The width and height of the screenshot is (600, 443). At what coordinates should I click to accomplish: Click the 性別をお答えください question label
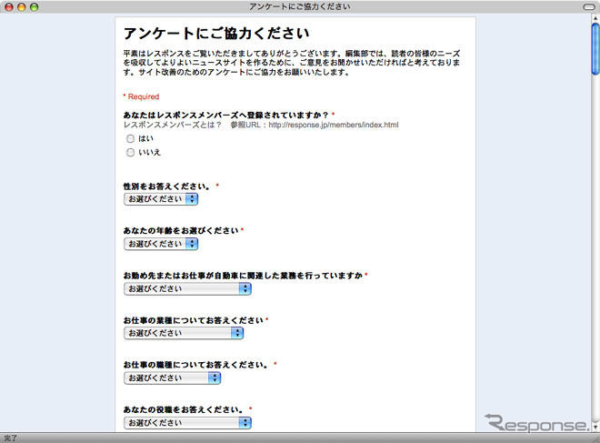[166, 186]
